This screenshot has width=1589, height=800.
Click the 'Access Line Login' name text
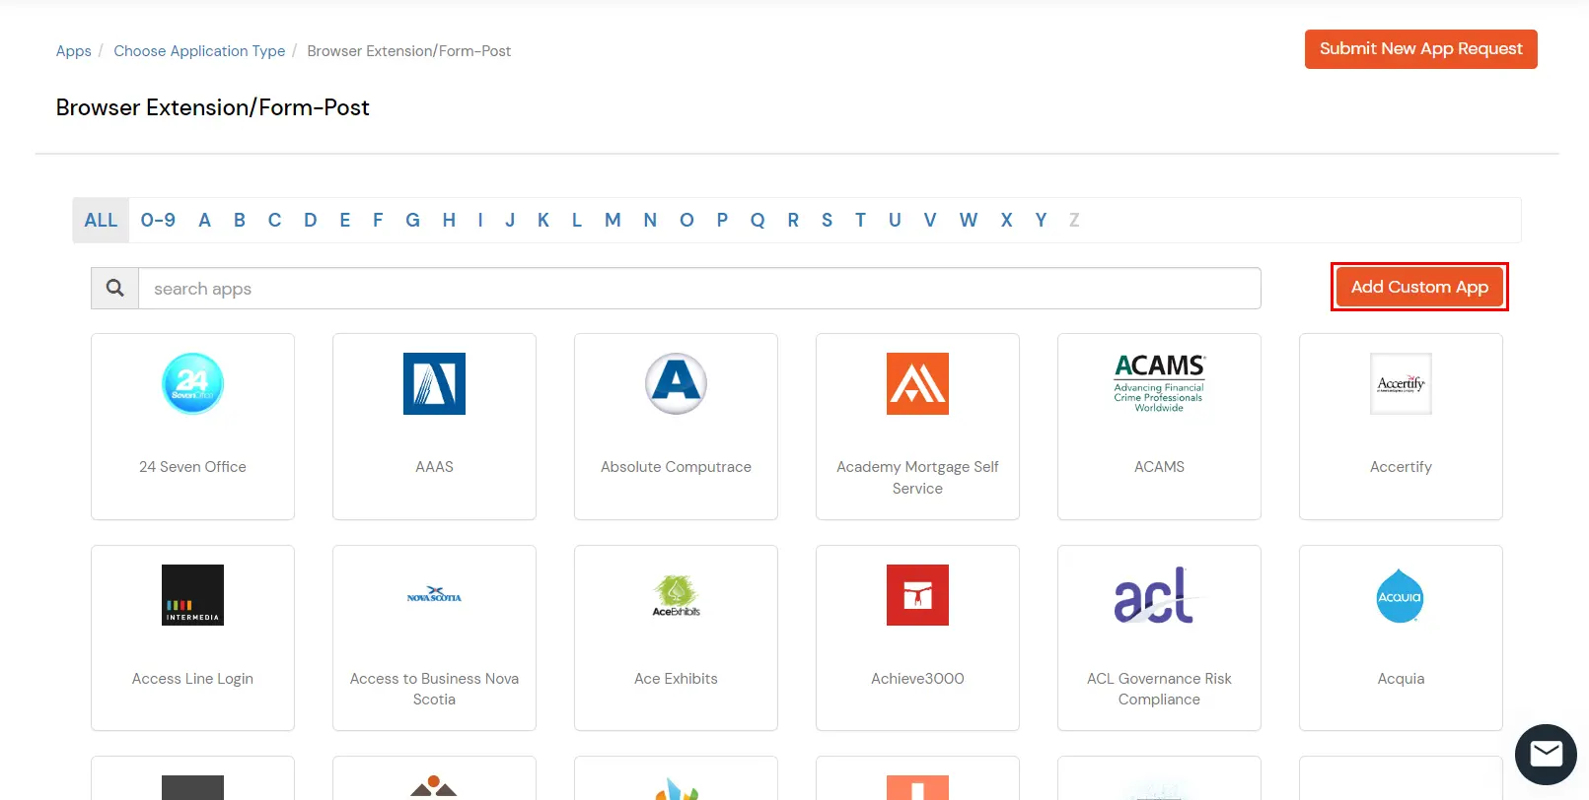coord(192,679)
